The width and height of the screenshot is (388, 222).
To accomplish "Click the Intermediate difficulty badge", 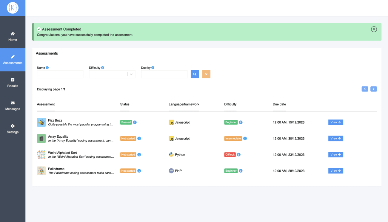I will pyautogui.click(x=233, y=138).
